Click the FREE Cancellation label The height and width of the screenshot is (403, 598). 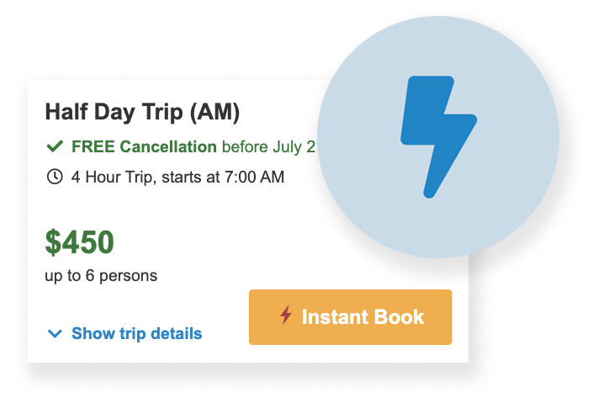144,146
